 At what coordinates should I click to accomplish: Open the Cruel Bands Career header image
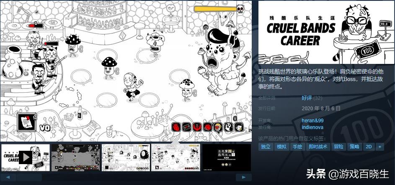click(326, 33)
